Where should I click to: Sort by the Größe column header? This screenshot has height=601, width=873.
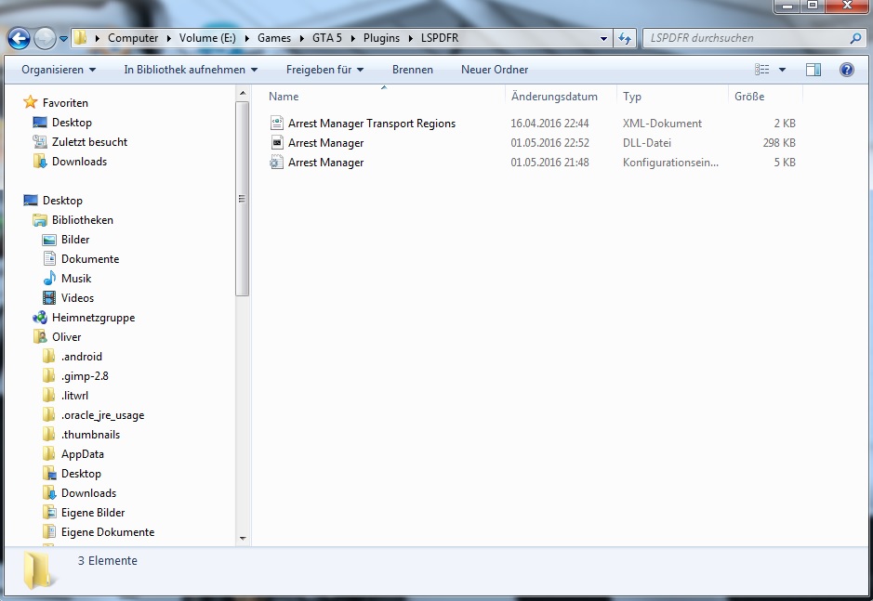(x=748, y=97)
